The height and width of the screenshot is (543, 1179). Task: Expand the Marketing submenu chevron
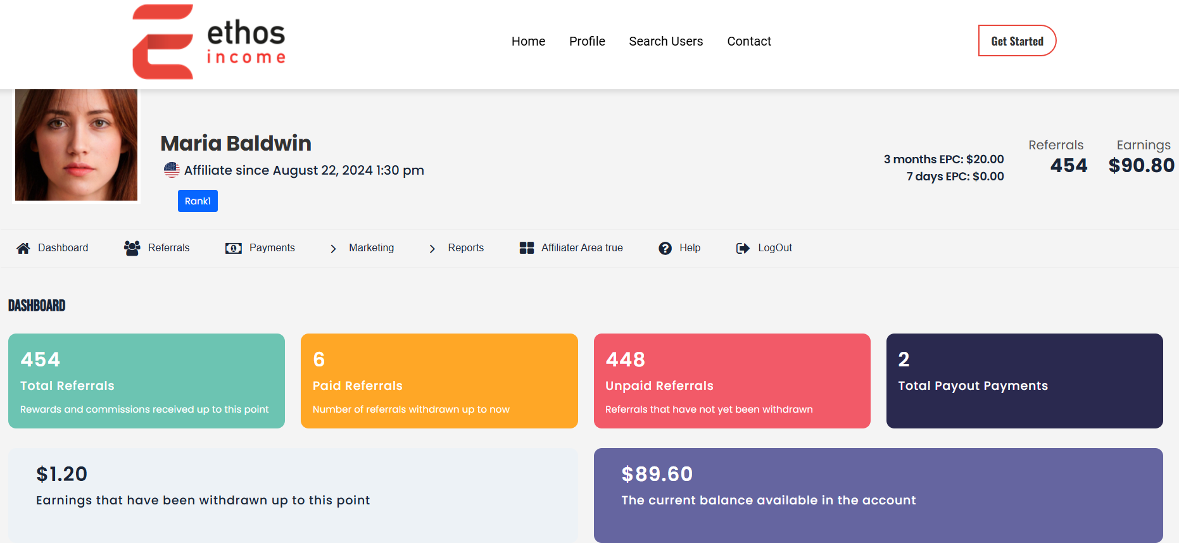[333, 249]
